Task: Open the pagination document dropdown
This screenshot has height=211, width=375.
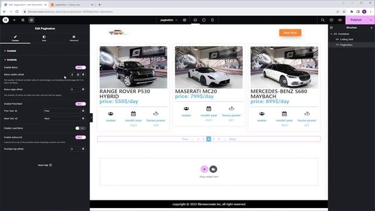Action: pyautogui.click(x=169, y=20)
